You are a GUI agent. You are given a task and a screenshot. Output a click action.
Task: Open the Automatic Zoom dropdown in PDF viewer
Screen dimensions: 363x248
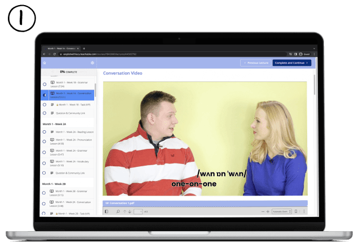pos(281,211)
